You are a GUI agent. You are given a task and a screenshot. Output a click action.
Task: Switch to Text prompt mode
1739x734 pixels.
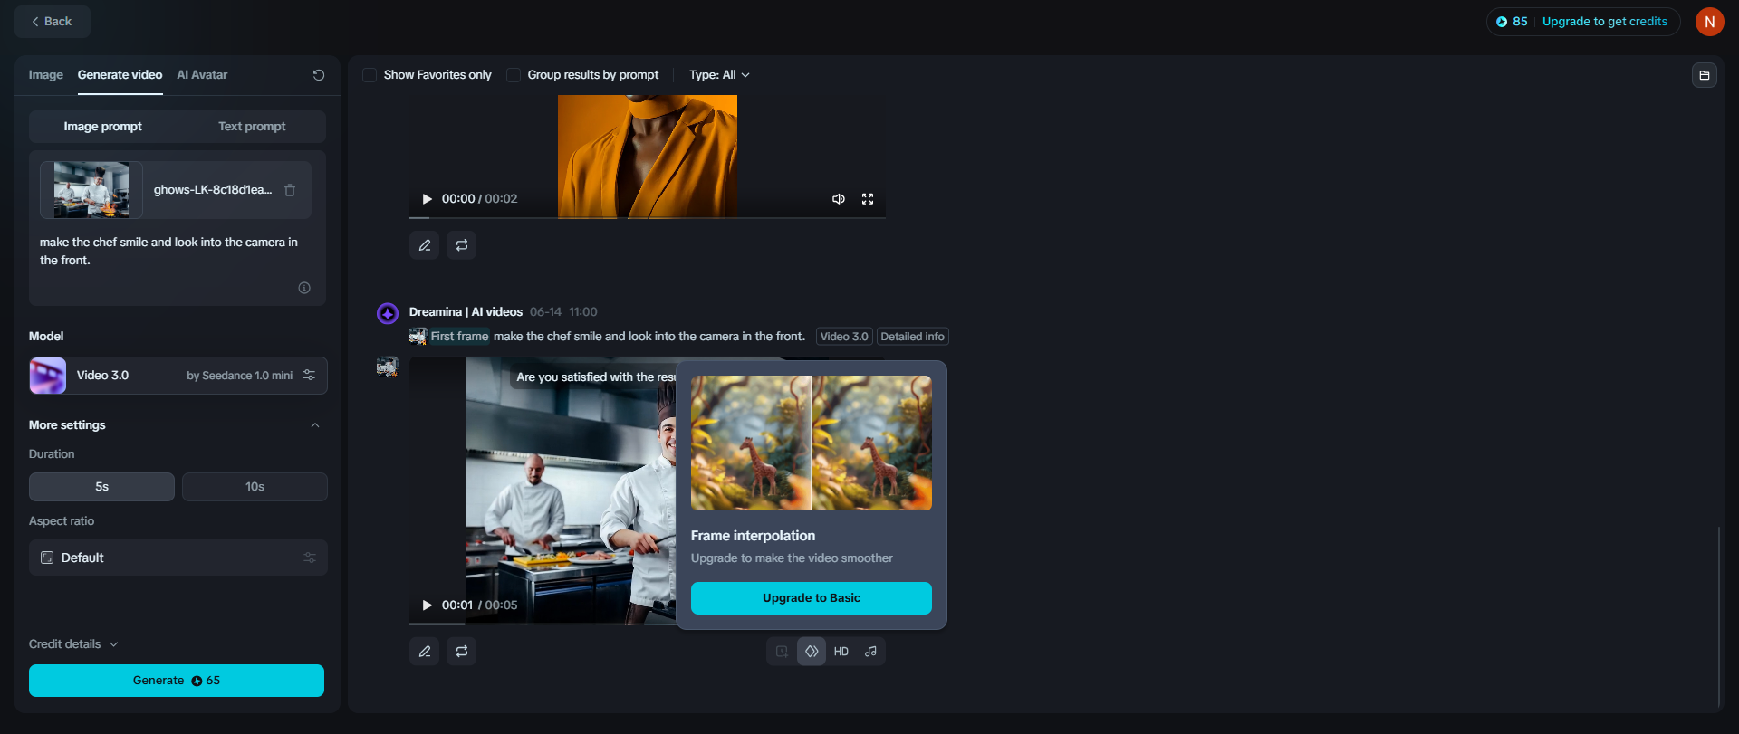coord(252,127)
